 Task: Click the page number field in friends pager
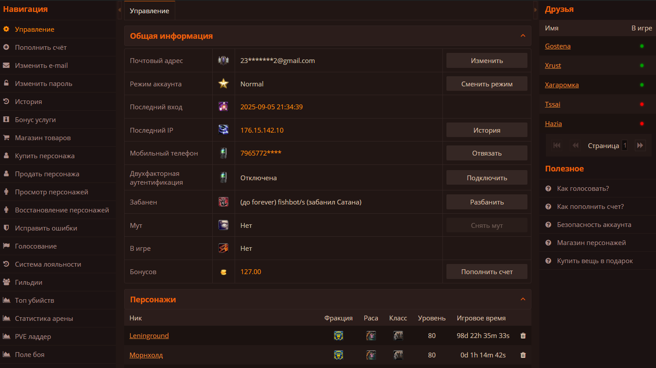click(624, 145)
